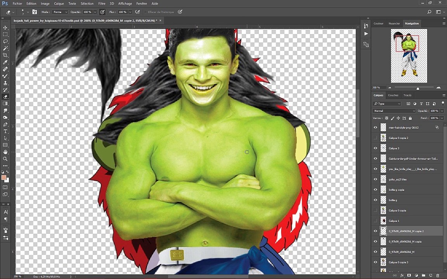Select the Rectangle shape tool
Image resolution: width=447 pixels, height=279 pixels.
tap(5, 145)
